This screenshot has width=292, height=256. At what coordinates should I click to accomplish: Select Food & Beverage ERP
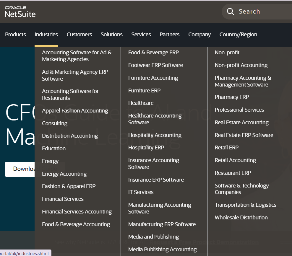[x=153, y=53]
